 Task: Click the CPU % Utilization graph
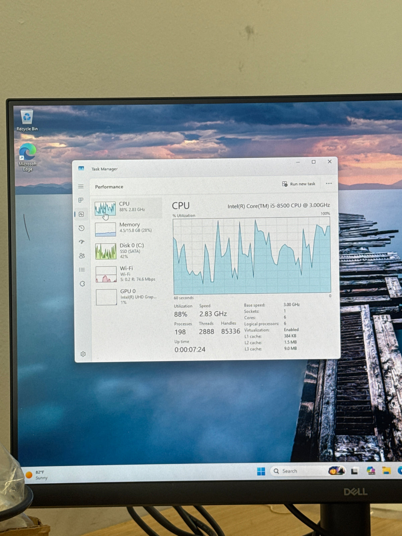pos(252,256)
